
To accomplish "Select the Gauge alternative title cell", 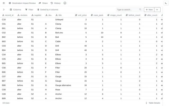I will pyautogui.click(x=63, y=85).
